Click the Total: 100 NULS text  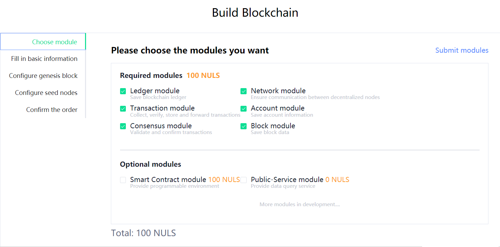click(144, 233)
